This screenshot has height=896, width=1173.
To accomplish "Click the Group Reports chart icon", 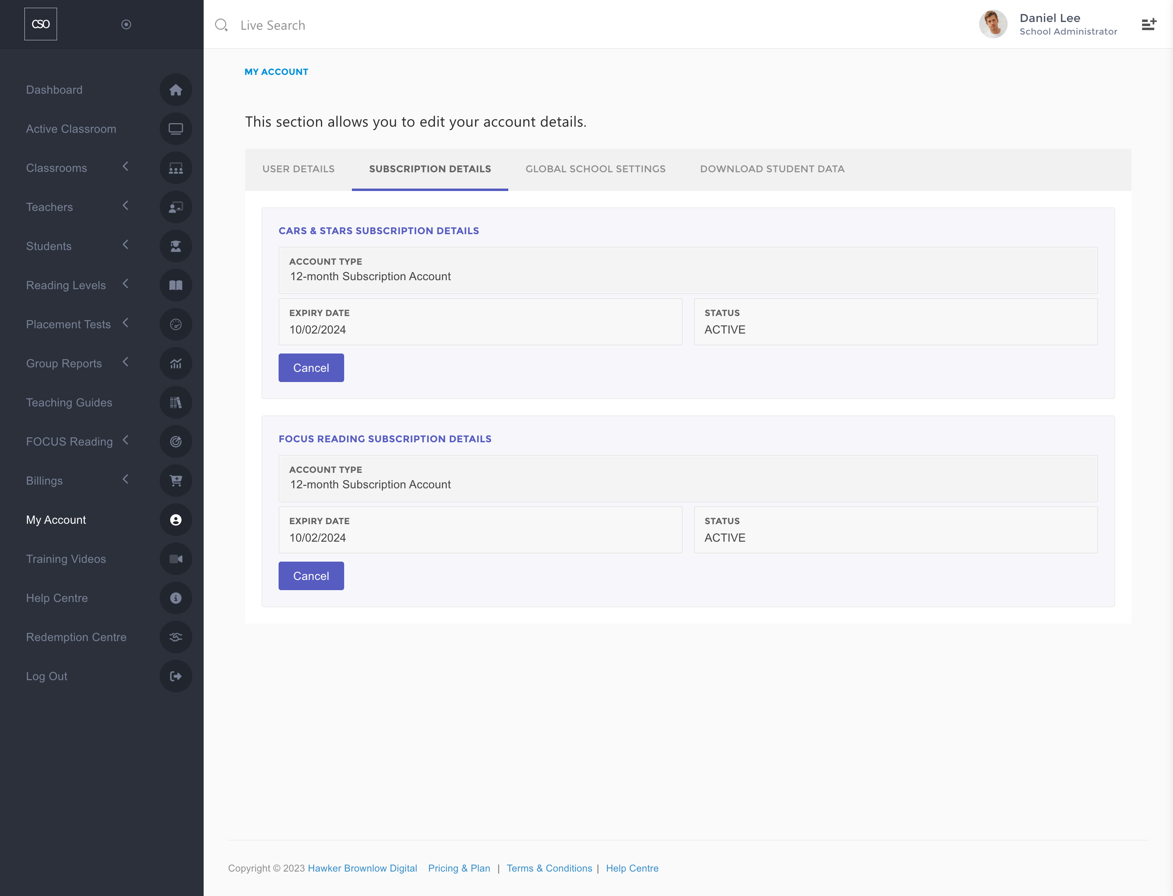I will (x=176, y=363).
